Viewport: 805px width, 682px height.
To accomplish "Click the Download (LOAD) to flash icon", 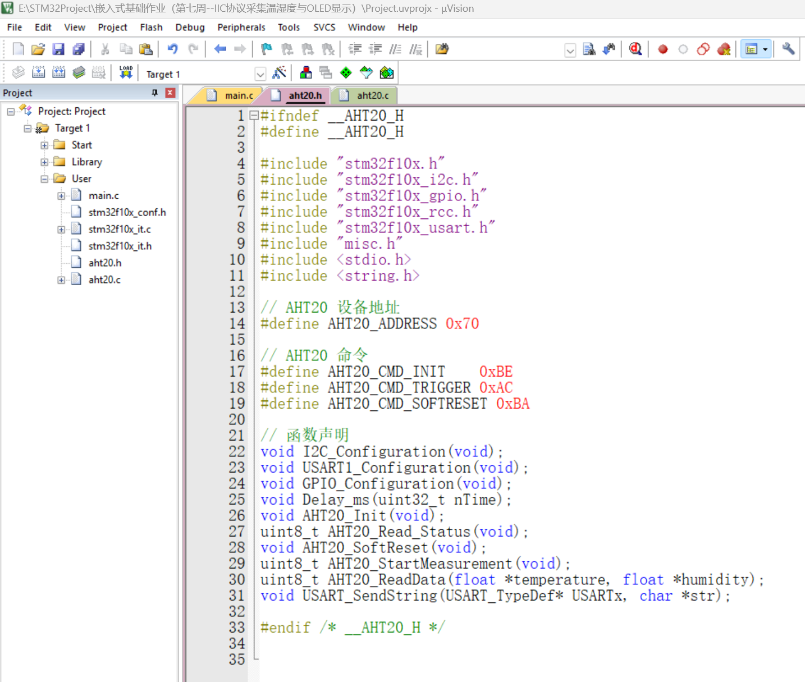I will [126, 72].
